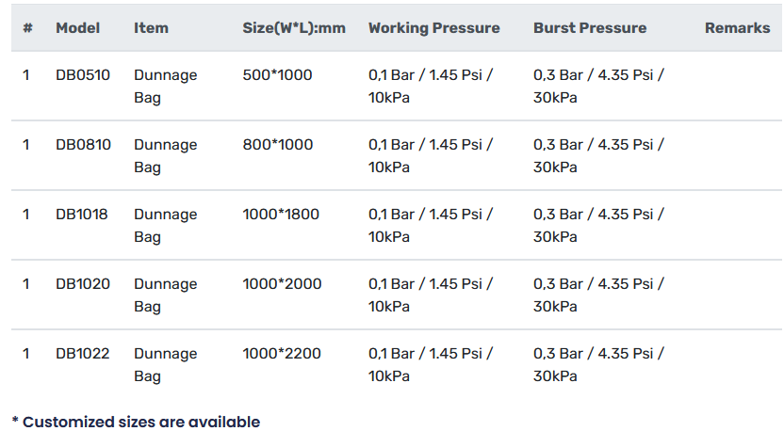Select the 800*1000 size value

coord(278,145)
